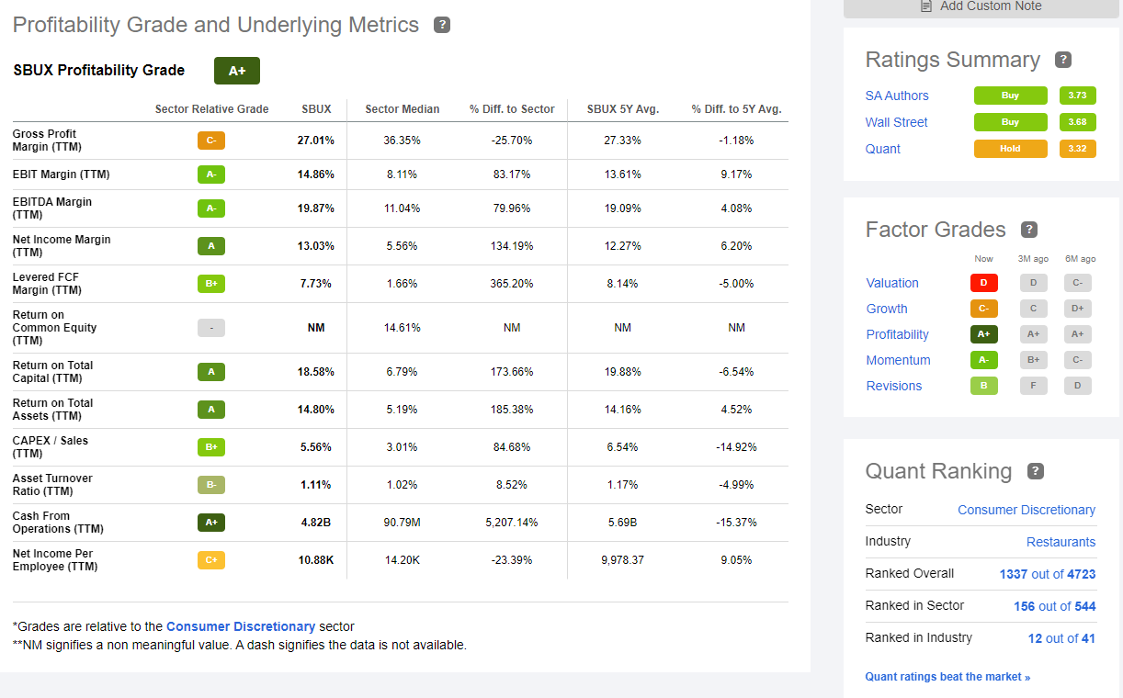Click the 12 out of 41 industry rank
Viewport: 1123px width, 698px height.
click(x=1061, y=638)
